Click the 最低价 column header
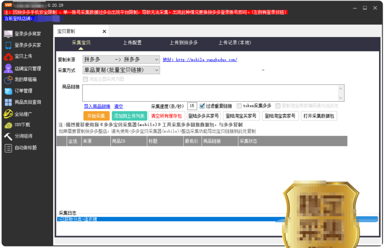Viewport: 384px width, 248px height. point(192,141)
